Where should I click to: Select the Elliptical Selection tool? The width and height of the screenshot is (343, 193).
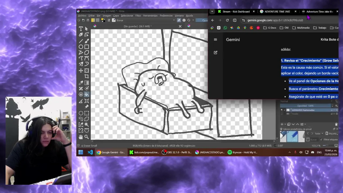(x=81, y=113)
